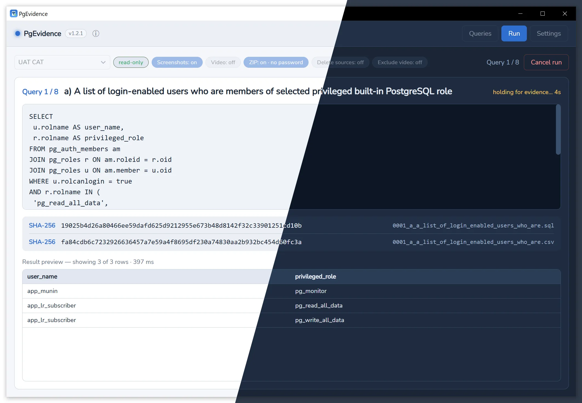The height and width of the screenshot is (403, 582).
Task: Click the 'holding for evidence... 4s' status
Action: (527, 92)
